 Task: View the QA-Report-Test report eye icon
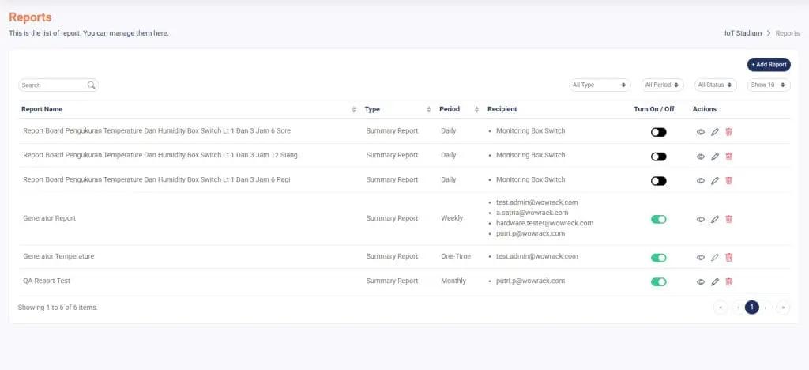pyautogui.click(x=700, y=281)
